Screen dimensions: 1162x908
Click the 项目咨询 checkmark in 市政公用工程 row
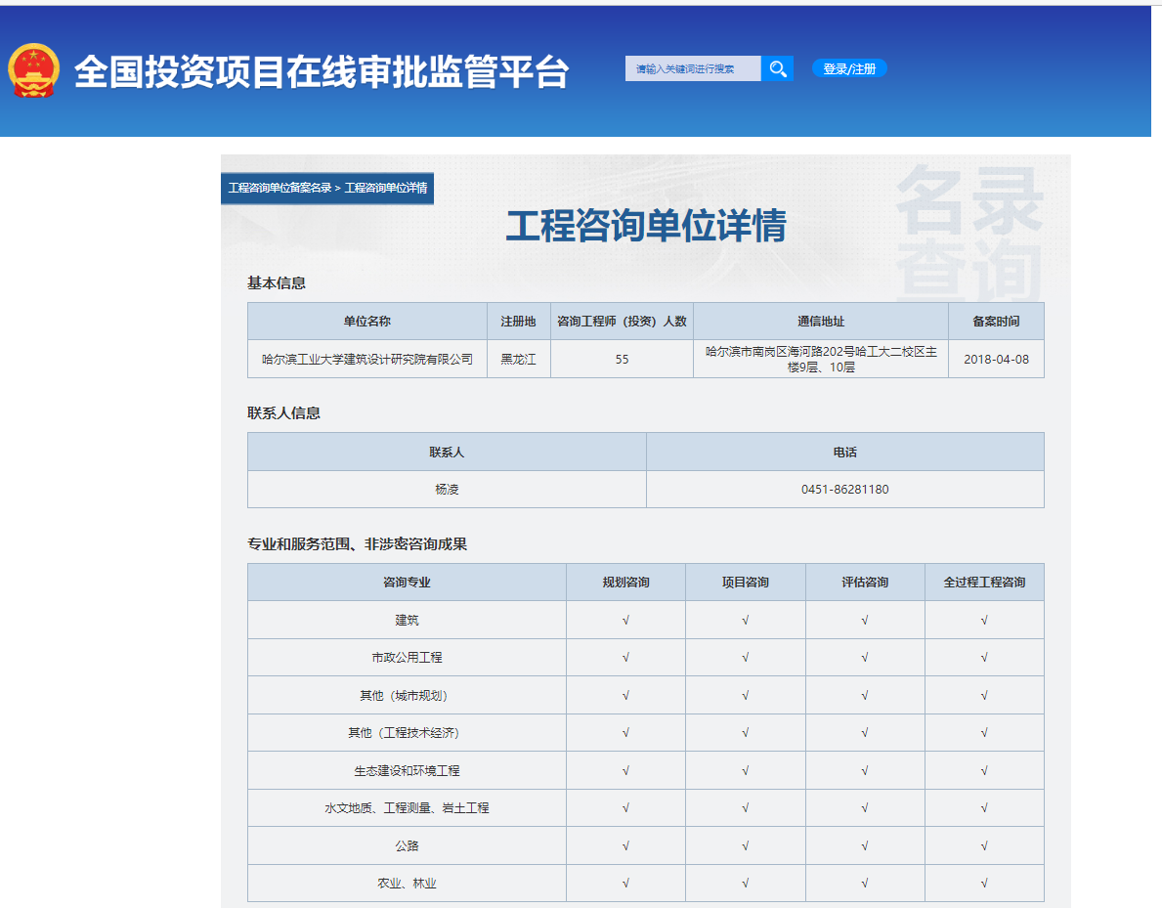point(746,658)
